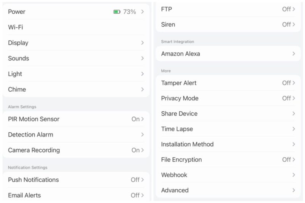The image size is (305, 203).
Task: Open FTP setting showing Off
Action: [228, 9]
